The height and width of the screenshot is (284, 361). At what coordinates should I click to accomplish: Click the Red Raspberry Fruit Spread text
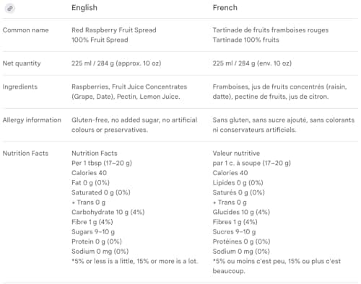[114, 30]
